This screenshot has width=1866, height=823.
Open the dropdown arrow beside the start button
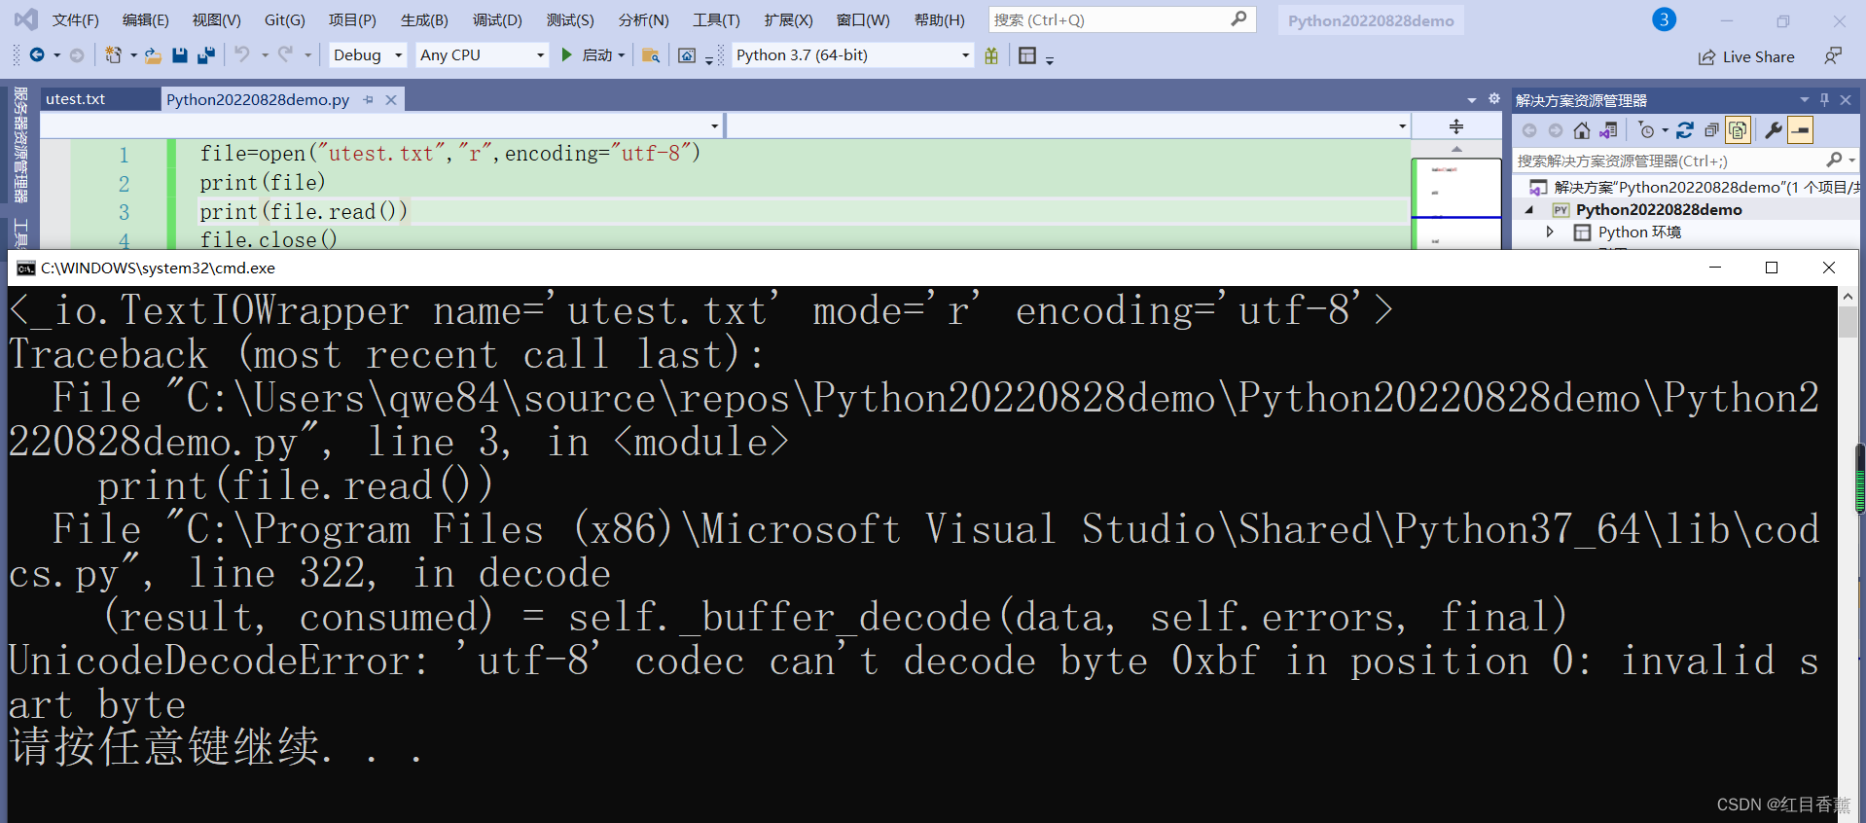coord(622,55)
